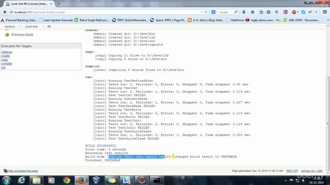Click the 'BUILD SUCCESSFUL' console text

[101, 146]
